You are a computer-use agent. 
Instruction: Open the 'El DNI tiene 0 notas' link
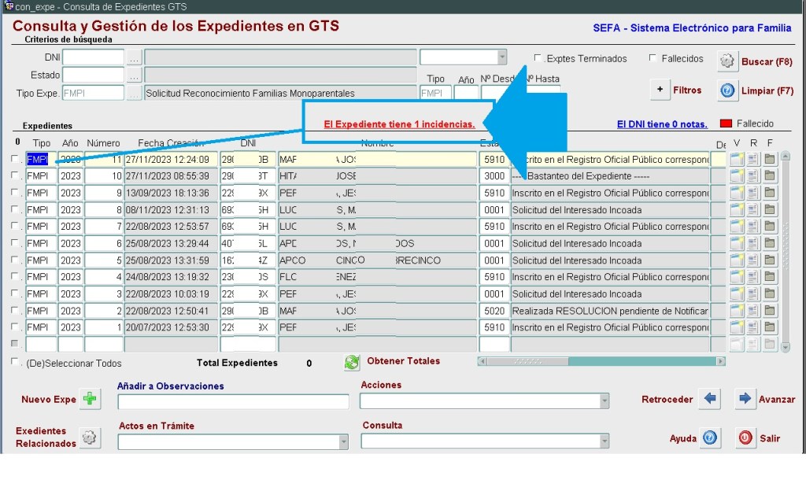[x=661, y=124]
